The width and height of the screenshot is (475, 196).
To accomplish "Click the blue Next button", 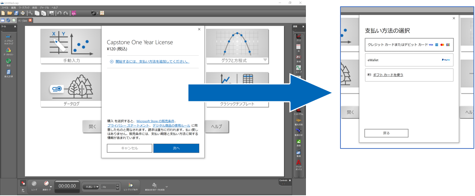I will click(176, 148).
